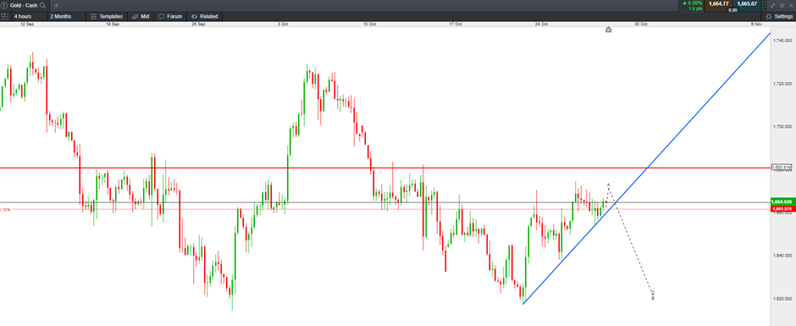Open the 2 Months period dropdown

(x=67, y=16)
